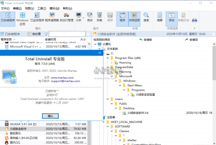
Task: Open 自运行管理 manager
Action: pos(67,17)
